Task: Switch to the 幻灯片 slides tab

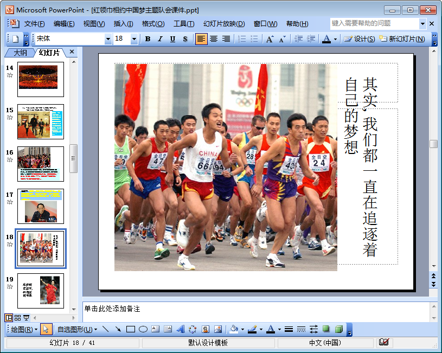Action: [x=49, y=53]
